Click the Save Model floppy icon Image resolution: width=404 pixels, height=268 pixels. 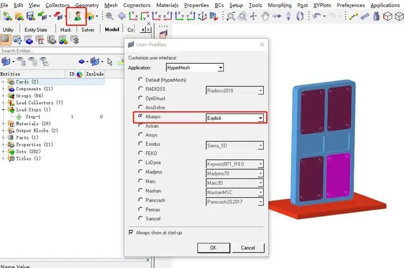click(x=30, y=16)
